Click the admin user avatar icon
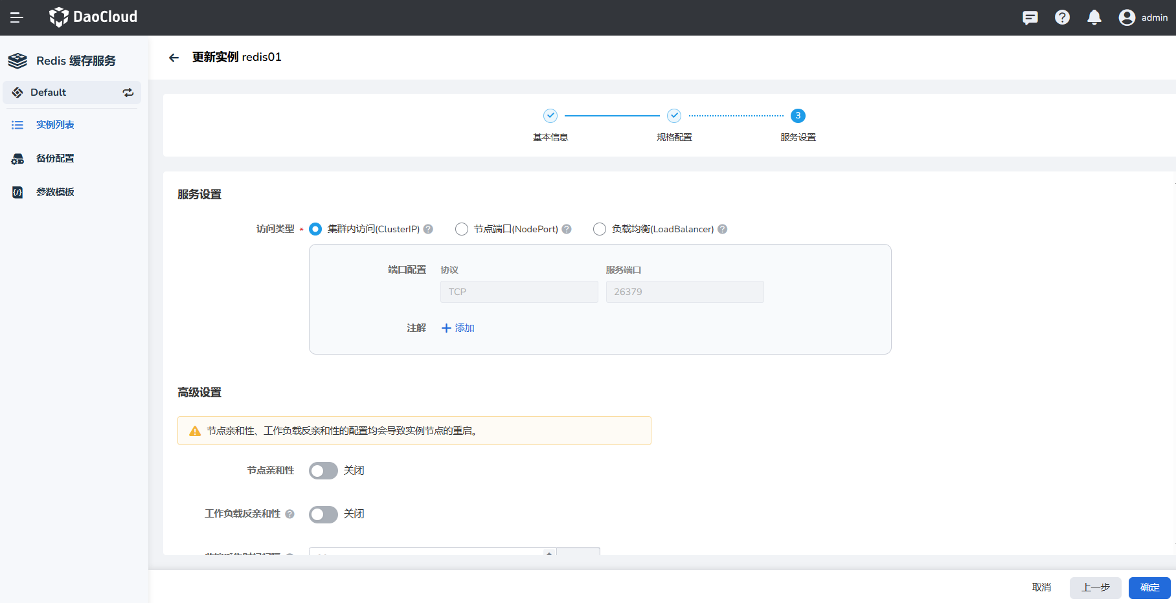This screenshot has width=1176, height=603. click(1127, 17)
